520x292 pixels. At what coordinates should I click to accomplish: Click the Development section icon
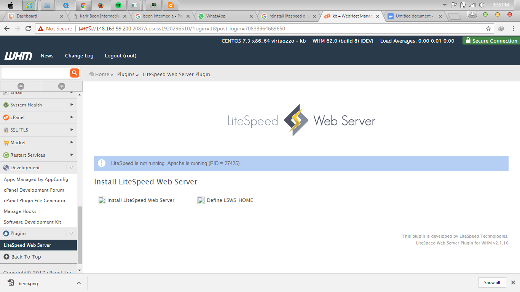(x=6, y=168)
